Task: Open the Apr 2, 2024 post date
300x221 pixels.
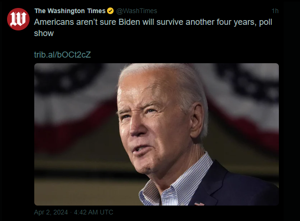Action: [51, 212]
